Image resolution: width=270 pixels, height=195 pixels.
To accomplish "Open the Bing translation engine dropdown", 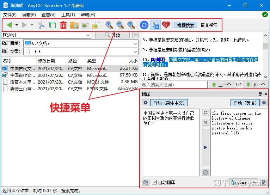I will pos(244,182).
